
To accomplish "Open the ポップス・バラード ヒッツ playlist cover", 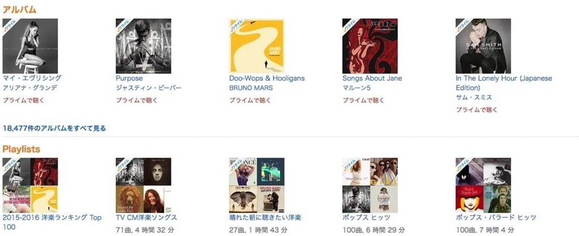I will [x=483, y=185].
